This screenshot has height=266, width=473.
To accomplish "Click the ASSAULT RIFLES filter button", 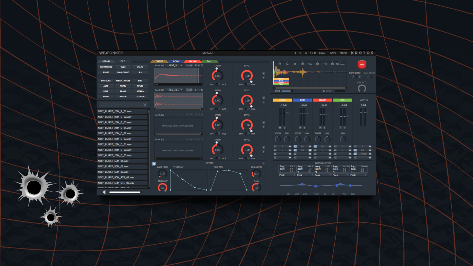I will [123, 80].
